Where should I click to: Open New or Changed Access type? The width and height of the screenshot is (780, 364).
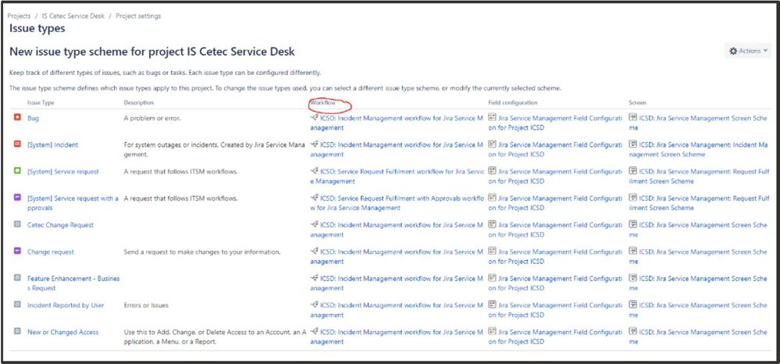click(x=63, y=332)
